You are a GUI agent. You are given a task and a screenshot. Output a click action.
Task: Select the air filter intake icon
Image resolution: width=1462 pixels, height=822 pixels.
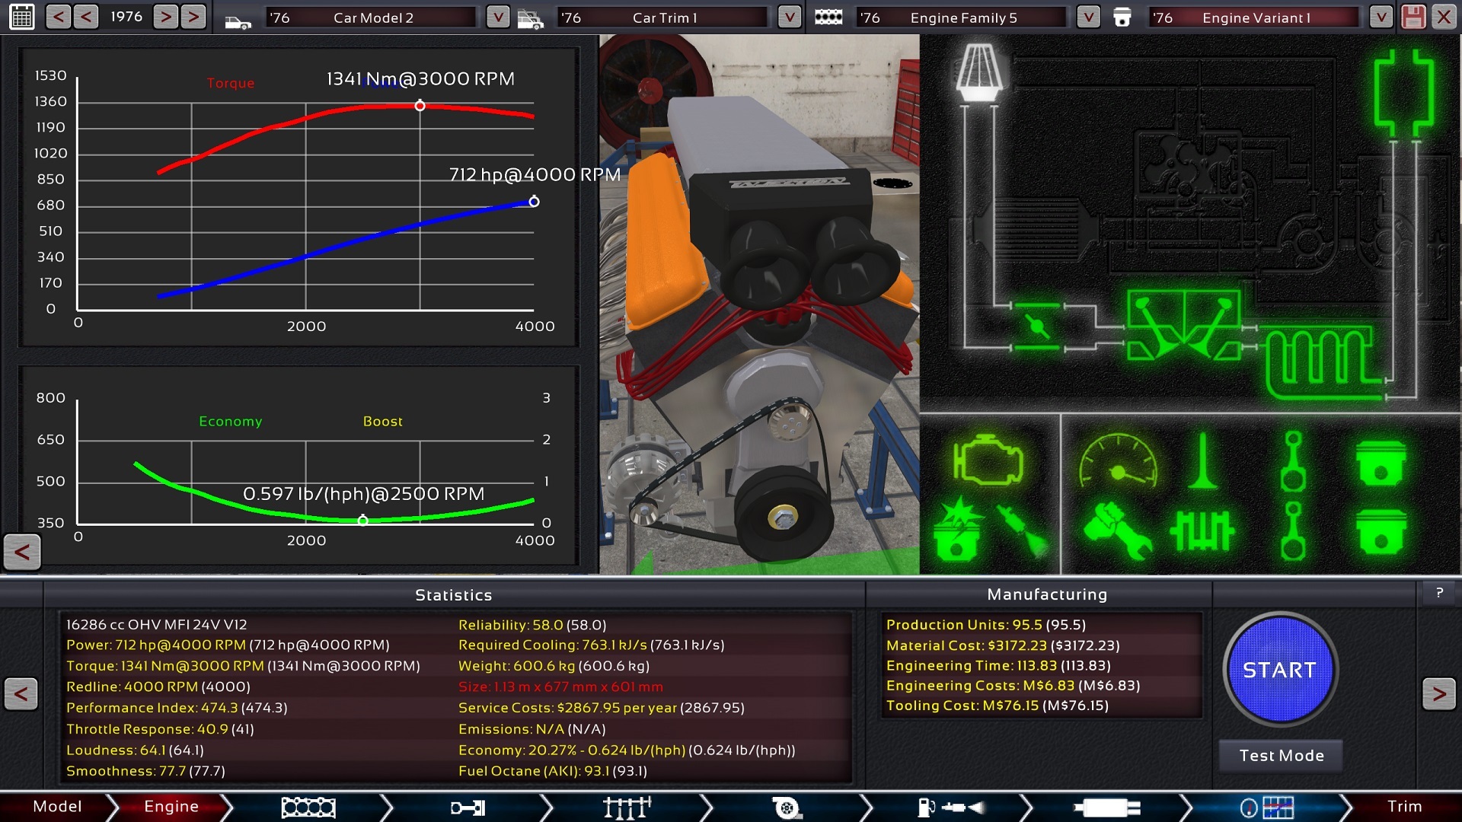(979, 72)
